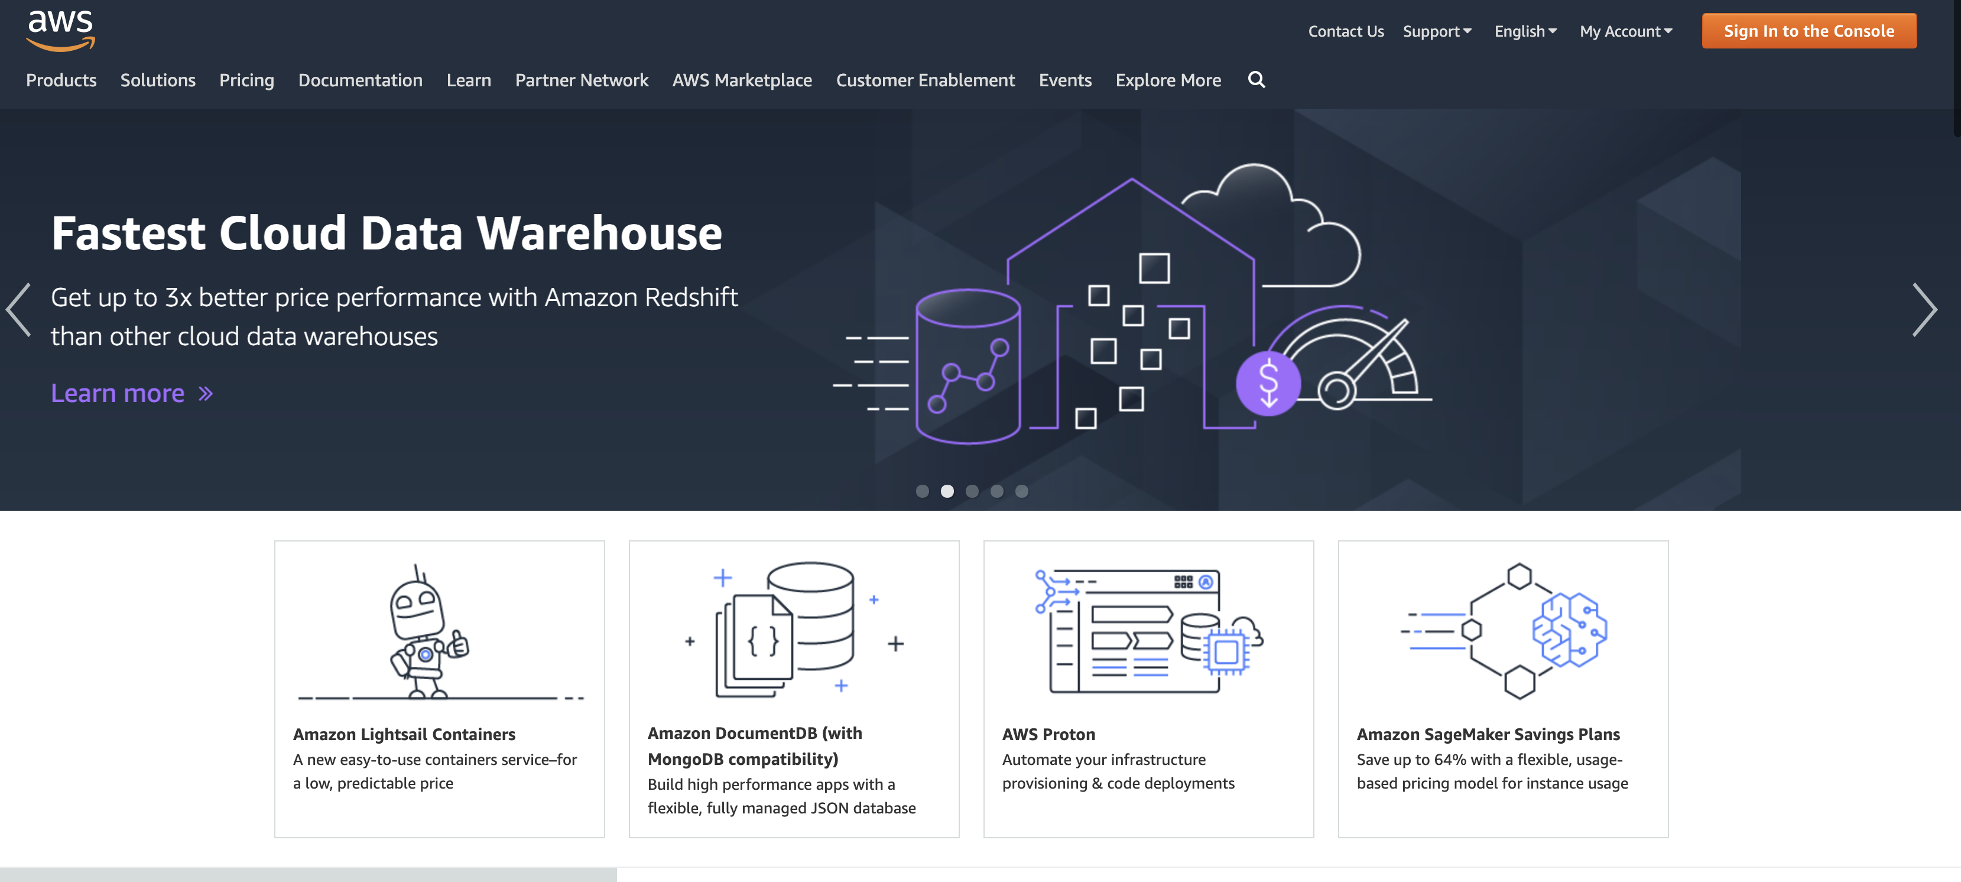Select the fourth carousel indicator dot

(996, 491)
